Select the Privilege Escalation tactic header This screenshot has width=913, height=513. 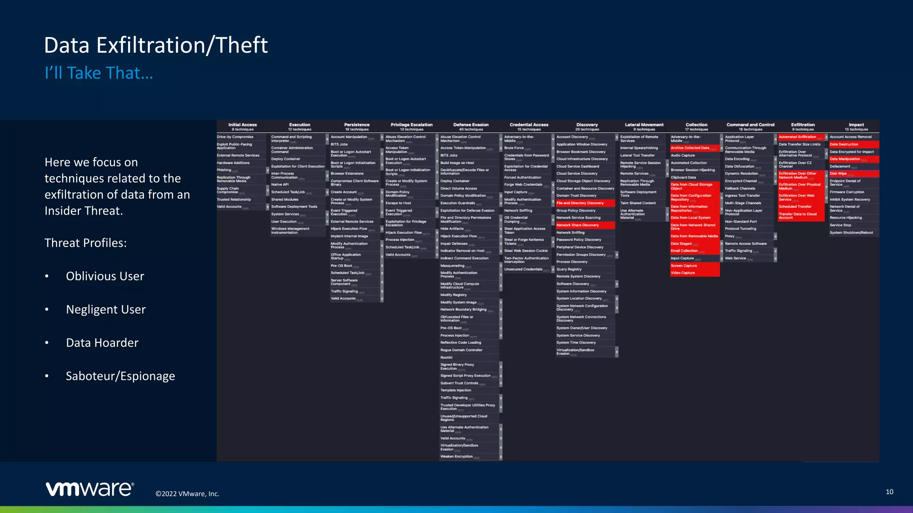click(x=411, y=127)
